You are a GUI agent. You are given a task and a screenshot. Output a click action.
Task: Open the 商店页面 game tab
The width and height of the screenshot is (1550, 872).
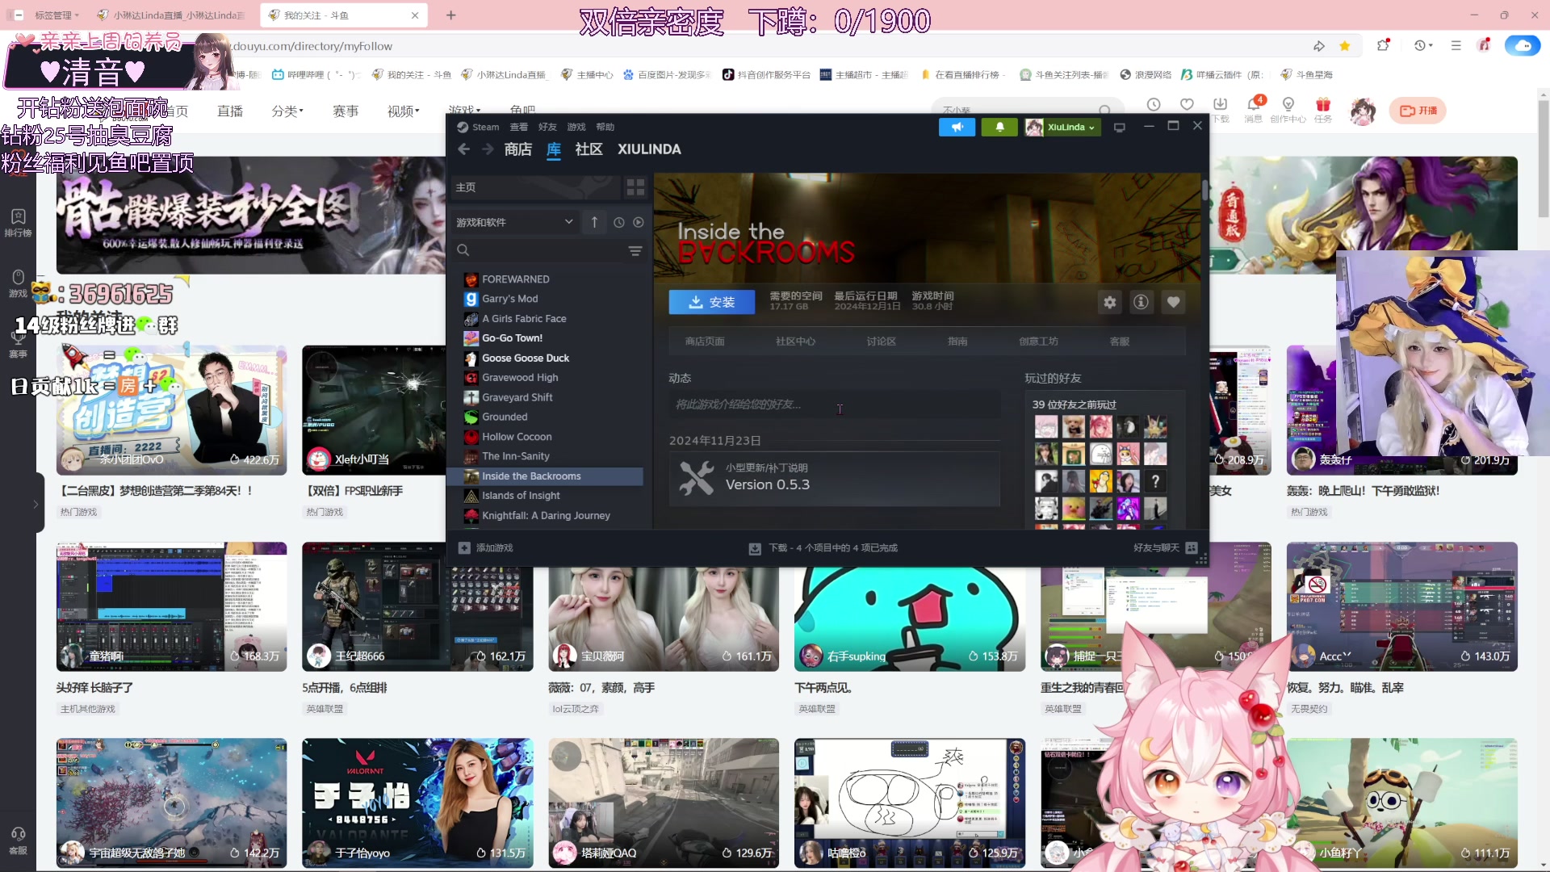(x=705, y=342)
